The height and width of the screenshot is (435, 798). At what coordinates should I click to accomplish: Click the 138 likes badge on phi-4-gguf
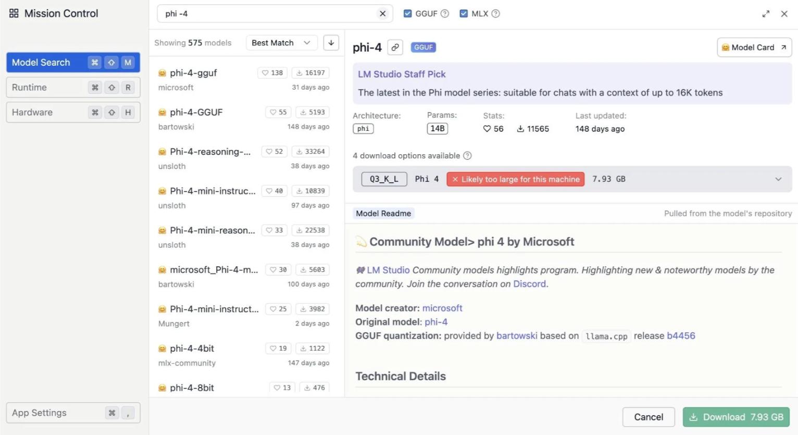click(272, 73)
